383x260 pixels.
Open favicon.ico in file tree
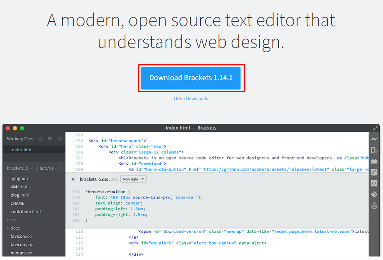click(21, 237)
